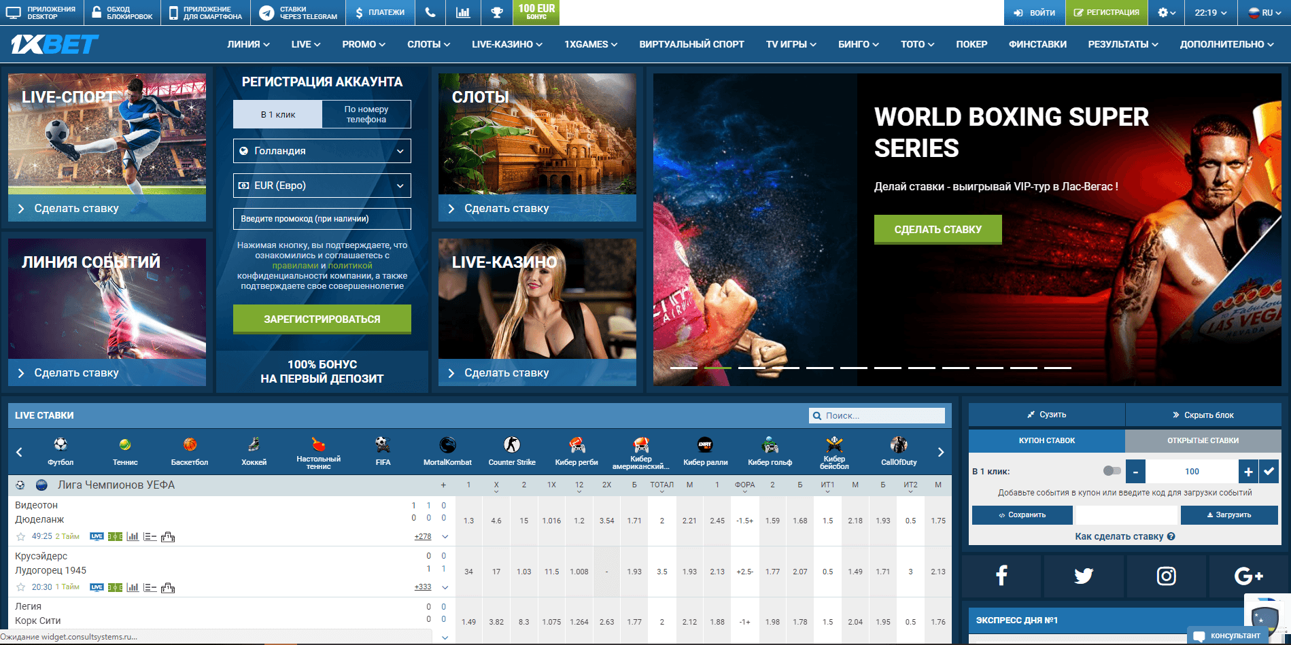Open the RU language selector
This screenshot has height=645, width=1291.
tap(1266, 12)
